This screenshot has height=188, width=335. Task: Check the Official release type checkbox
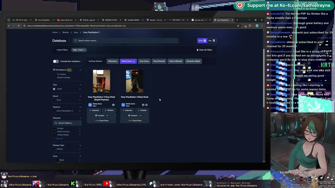(x=54, y=149)
